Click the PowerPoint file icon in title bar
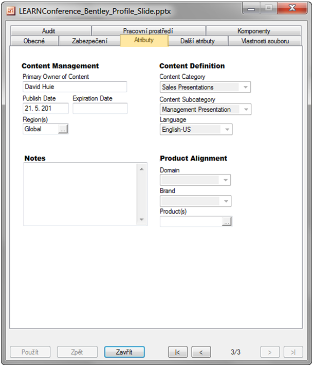 (10, 10)
